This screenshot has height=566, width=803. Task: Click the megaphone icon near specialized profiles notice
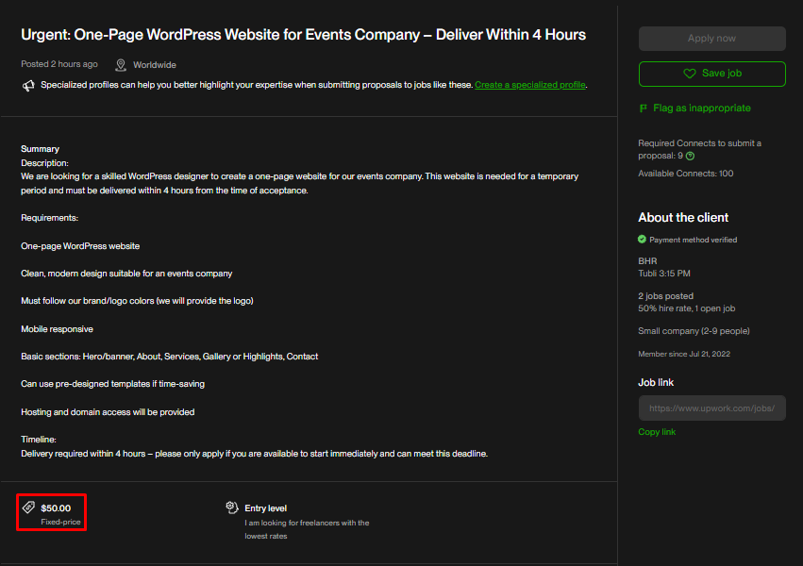coord(28,86)
